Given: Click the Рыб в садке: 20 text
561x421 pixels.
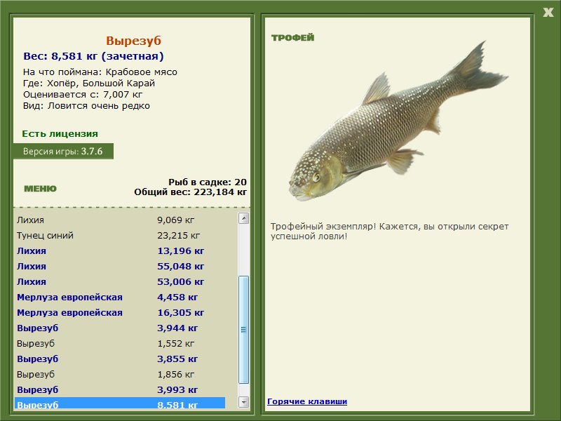Looking at the screenshot, I should coord(208,182).
